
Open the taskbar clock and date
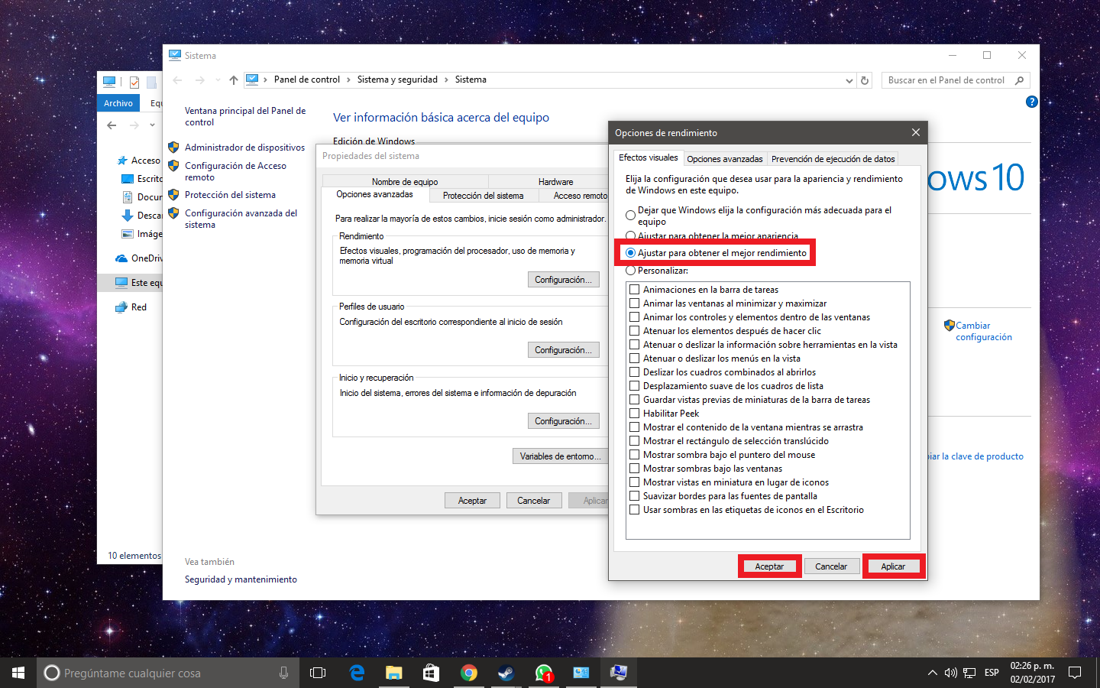click(x=1032, y=673)
